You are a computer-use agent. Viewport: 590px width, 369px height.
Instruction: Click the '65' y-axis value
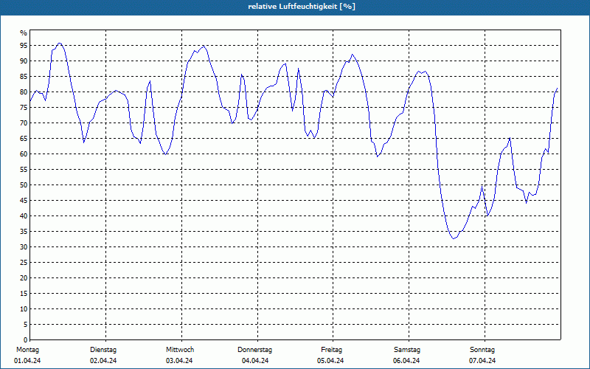[x=24, y=139]
